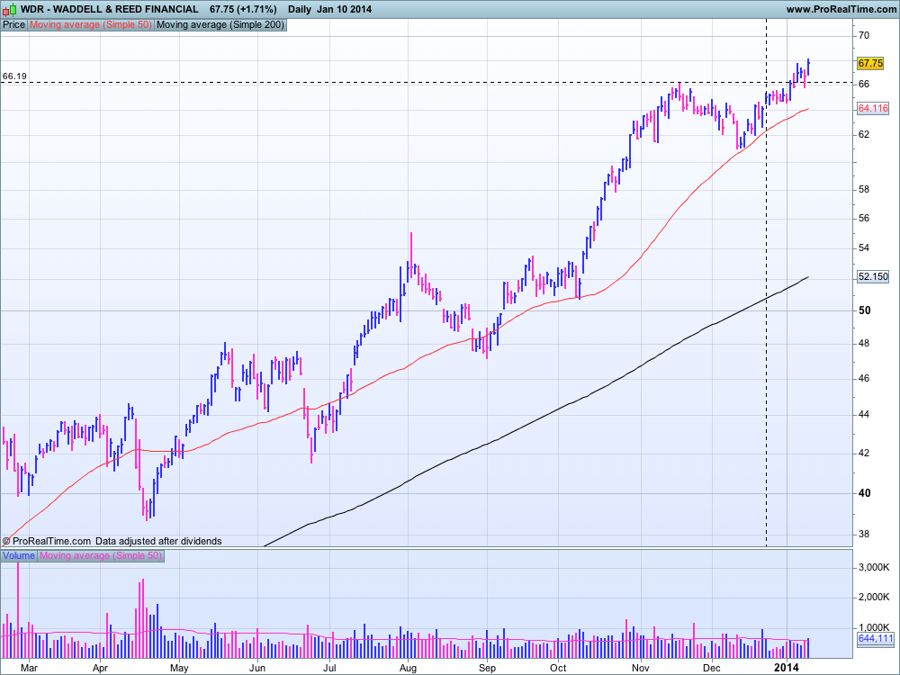Select volume Moving average (Simple 50) label

click(x=101, y=556)
